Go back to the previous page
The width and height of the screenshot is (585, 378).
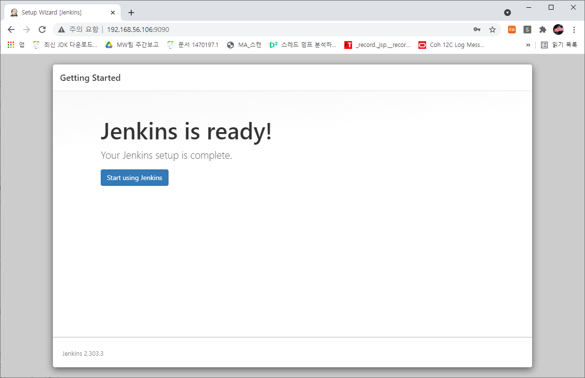pos(11,30)
